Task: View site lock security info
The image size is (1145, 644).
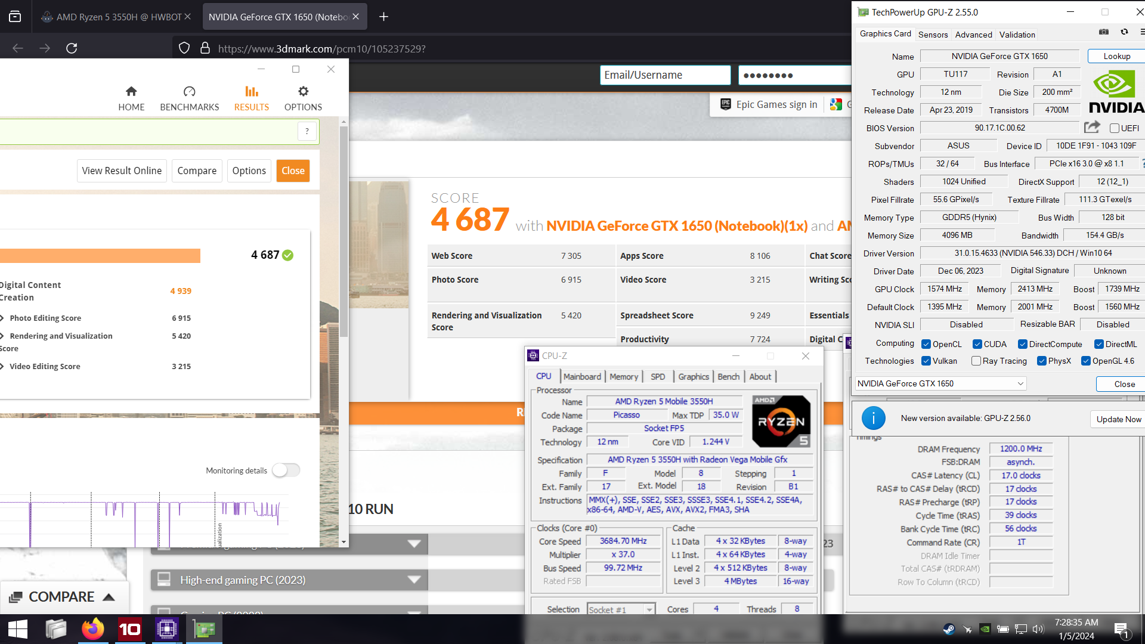Action: pyautogui.click(x=205, y=48)
